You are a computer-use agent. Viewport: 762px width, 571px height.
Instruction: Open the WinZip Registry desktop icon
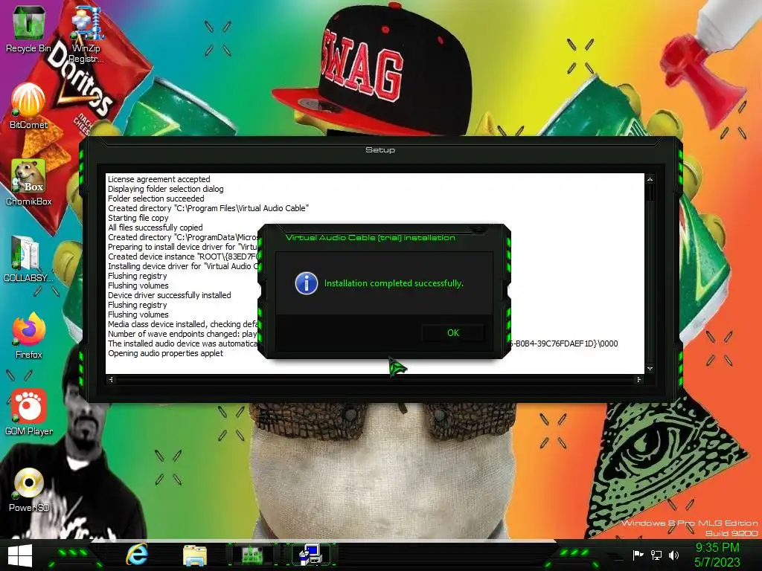(x=86, y=35)
